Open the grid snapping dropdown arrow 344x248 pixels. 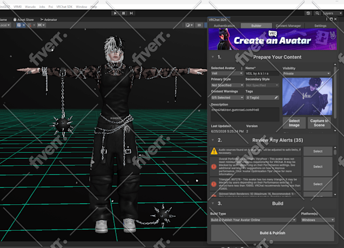[24, 25]
